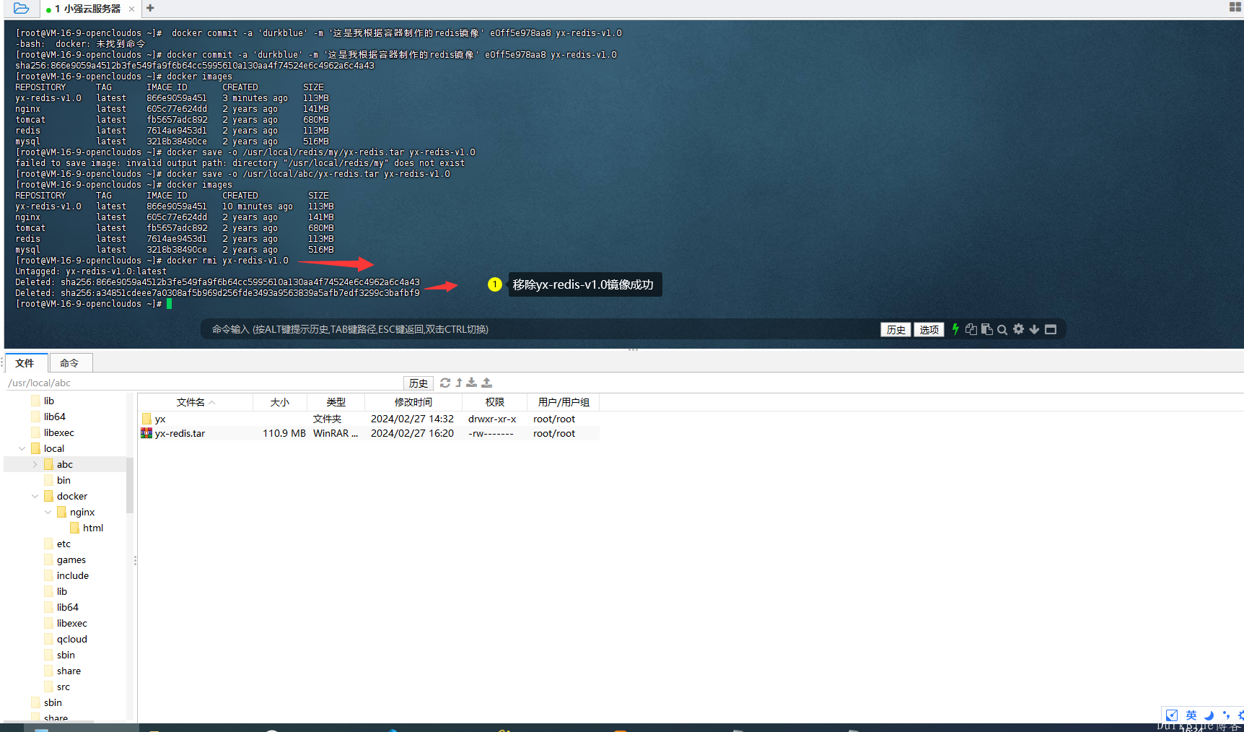
Task: Click the grid layout icon at top-right
Action: [1235, 7]
